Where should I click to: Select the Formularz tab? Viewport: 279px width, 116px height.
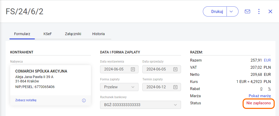[x=22, y=34]
